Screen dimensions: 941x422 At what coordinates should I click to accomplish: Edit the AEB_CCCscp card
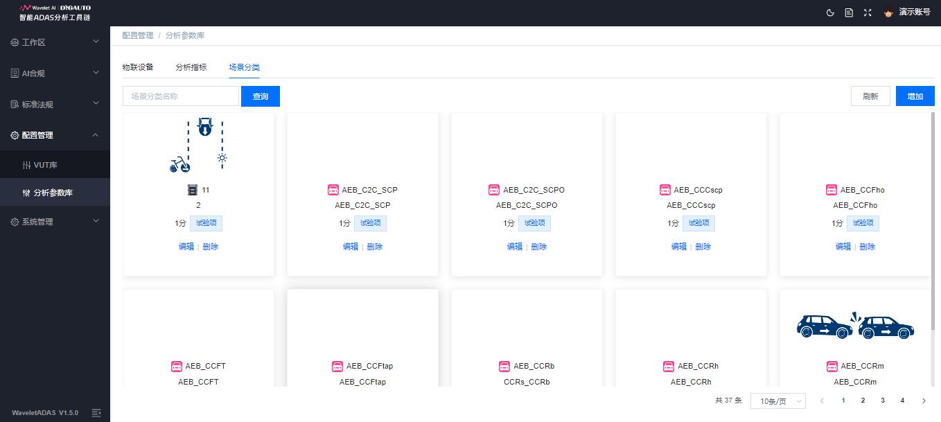(x=679, y=247)
